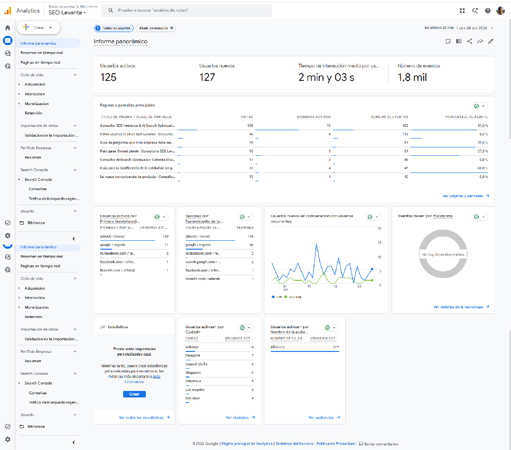Open Términos del Servicio footer link
This screenshot has height=450, width=511.
294,443
